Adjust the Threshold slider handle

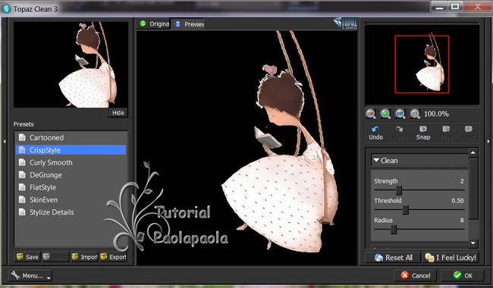[406, 210]
